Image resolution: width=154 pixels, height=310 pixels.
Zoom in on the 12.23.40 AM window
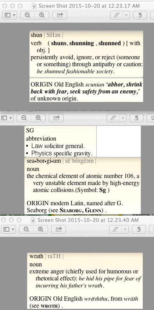[41, 229]
